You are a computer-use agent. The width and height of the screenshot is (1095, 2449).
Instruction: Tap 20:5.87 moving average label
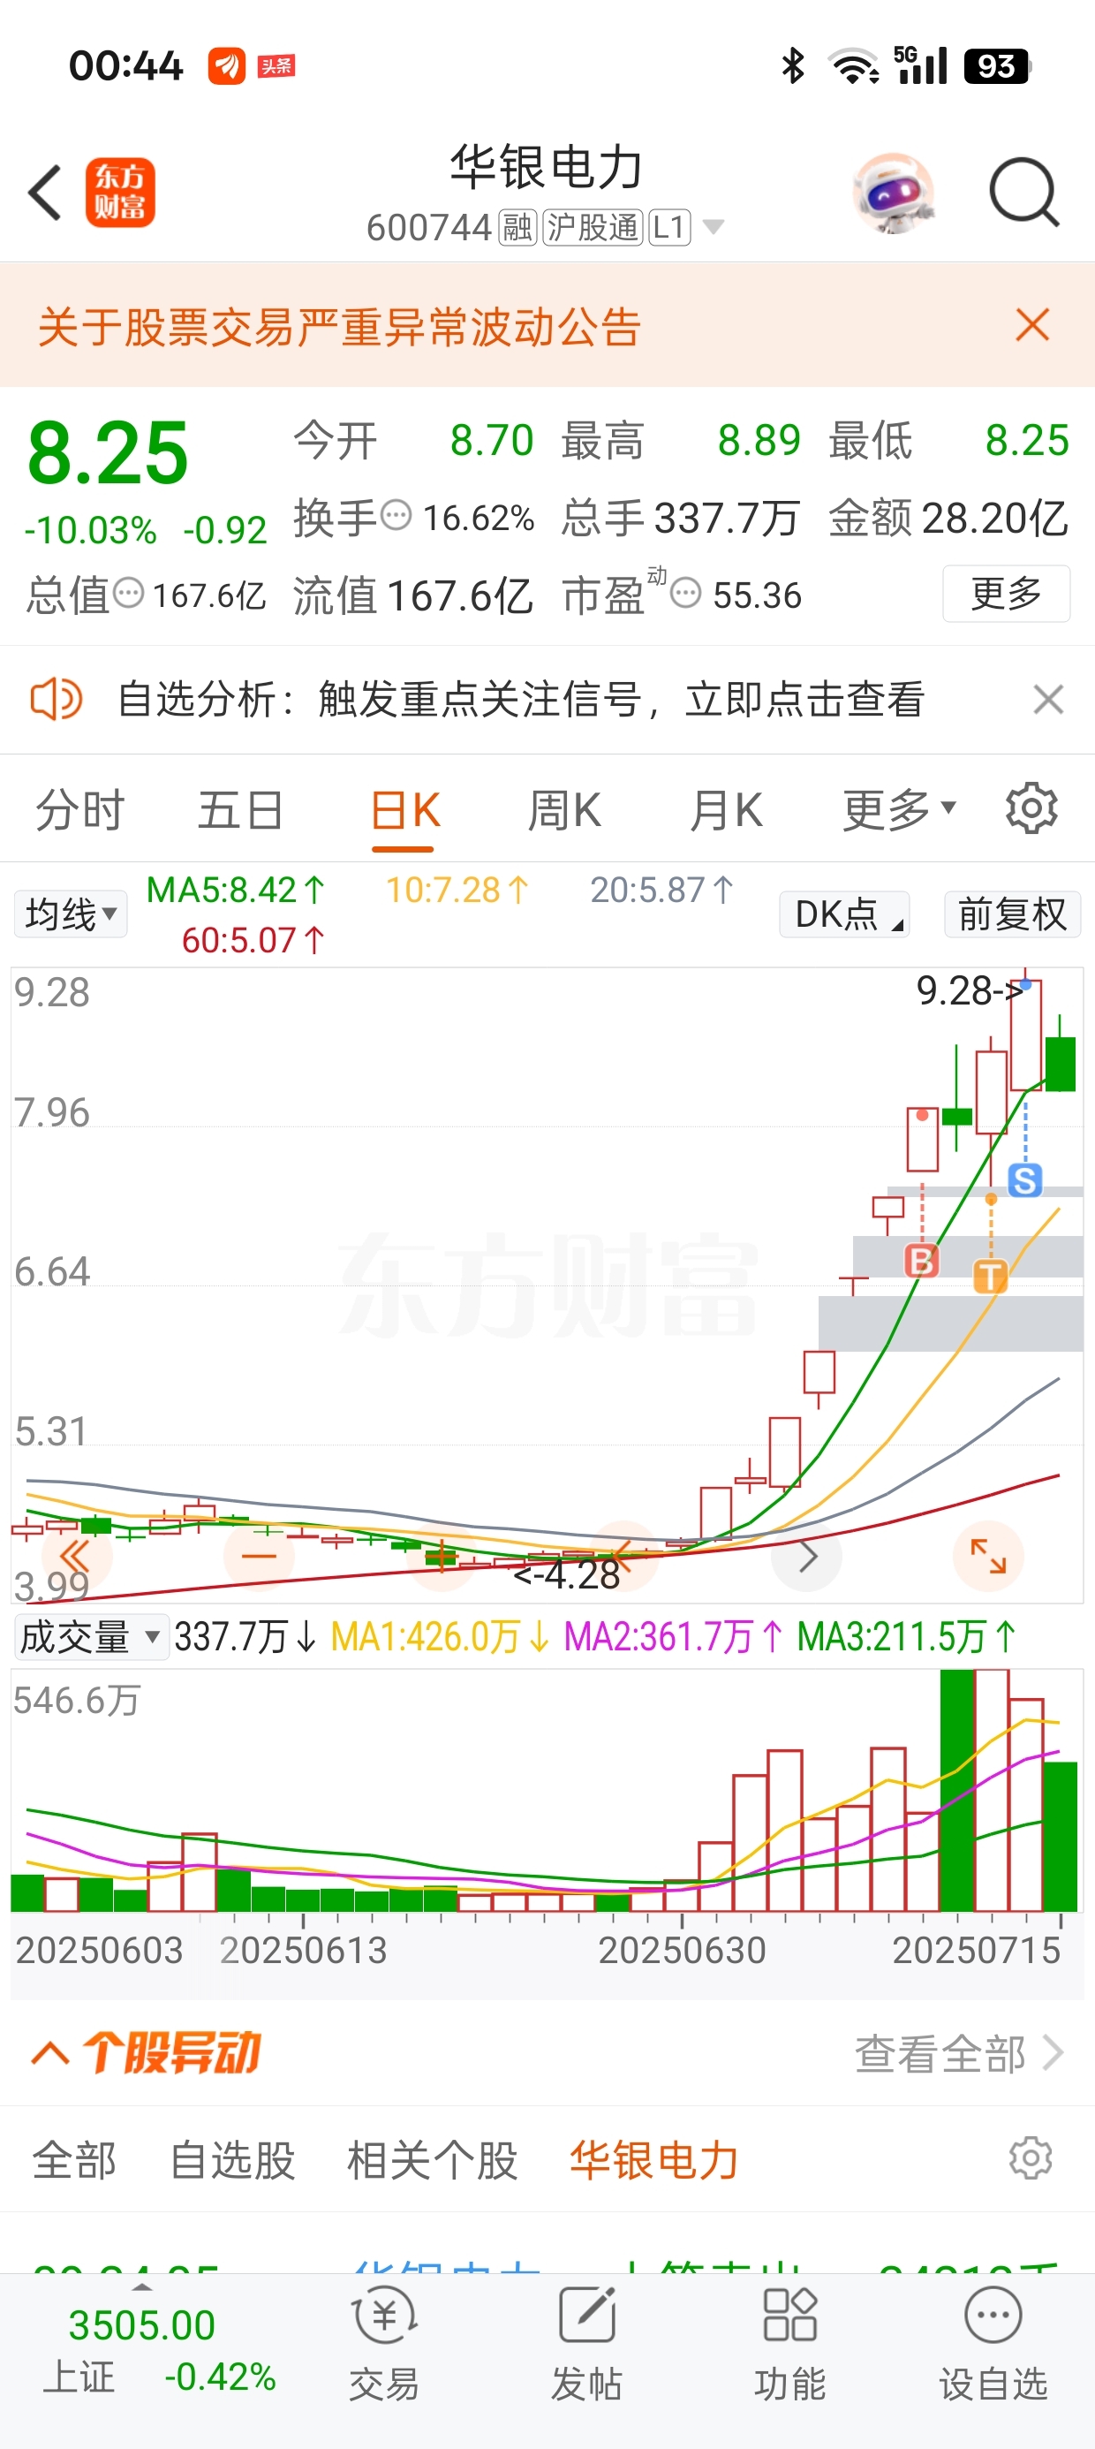pyautogui.click(x=661, y=890)
